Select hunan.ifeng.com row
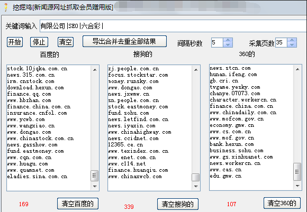This screenshot has height=212, width=307. coord(233,75)
